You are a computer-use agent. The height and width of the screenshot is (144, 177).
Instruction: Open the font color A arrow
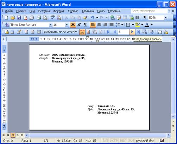tap(151, 25)
